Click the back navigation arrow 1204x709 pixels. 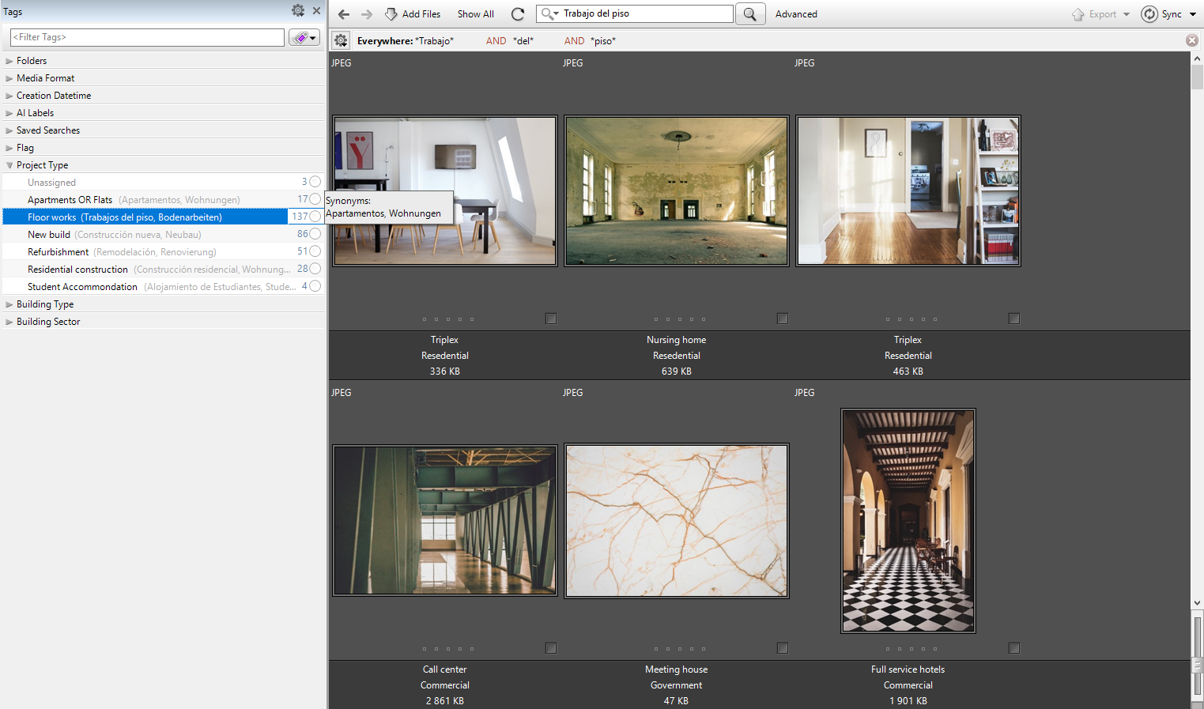pyautogui.click(x=344, y=14)
